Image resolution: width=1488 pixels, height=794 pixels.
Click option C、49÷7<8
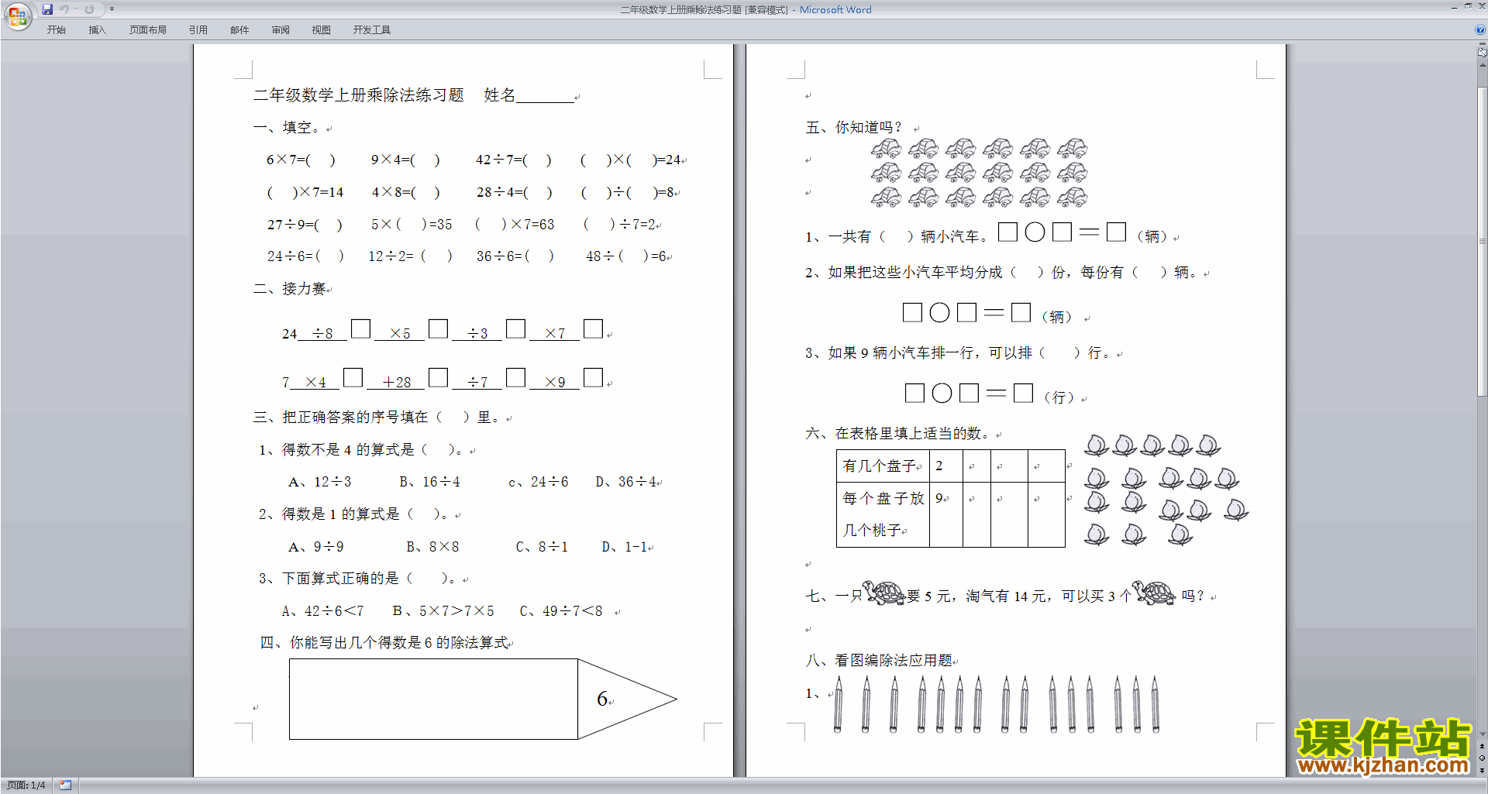tap(561, 611)
